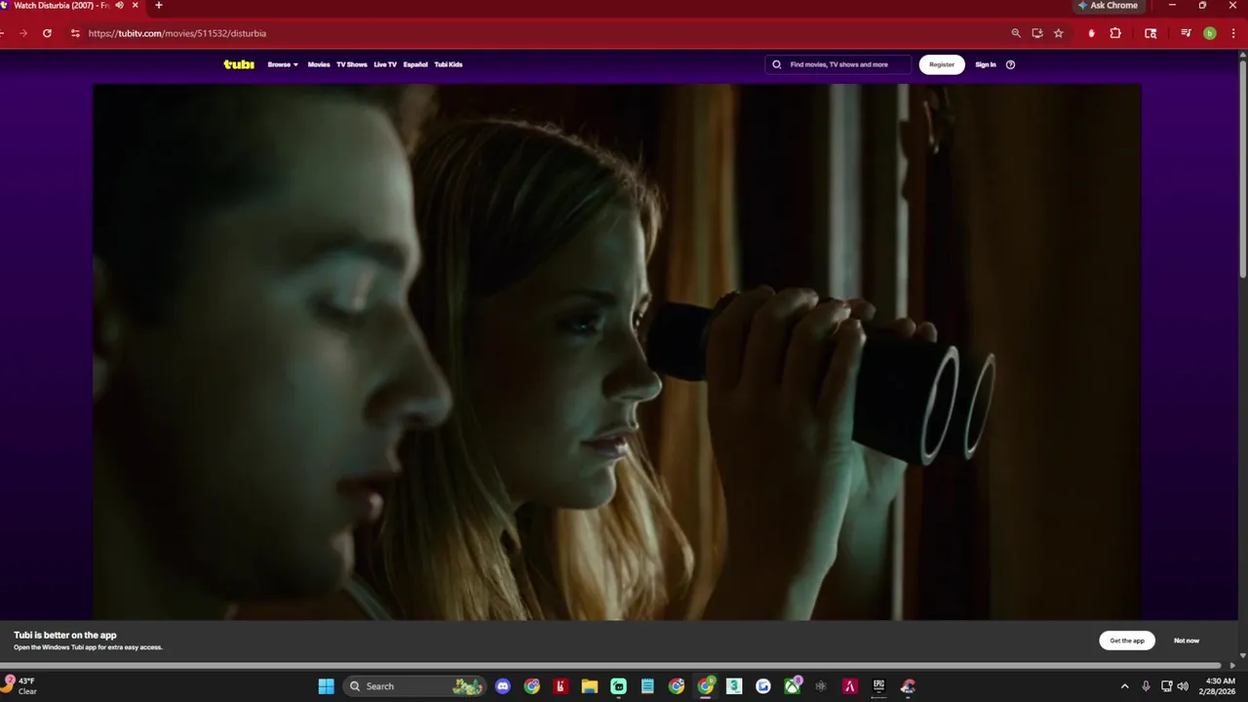The height and width of the screenshot is (702, 1248).
Task: Open a new tab with the plus icon
Action: pos(159,5)
